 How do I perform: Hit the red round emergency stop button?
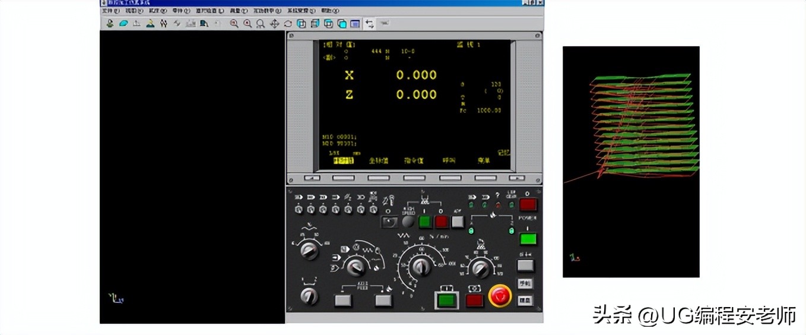(x=500, y=295)
